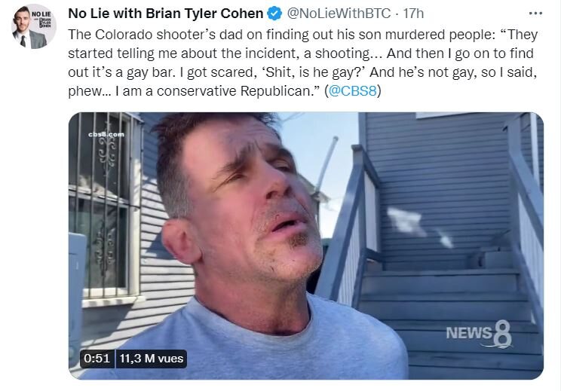Open the No Lie with Brian Tyler Cohen name
The height and width of the screenshot is (391, 561).
tap(166, 14)
